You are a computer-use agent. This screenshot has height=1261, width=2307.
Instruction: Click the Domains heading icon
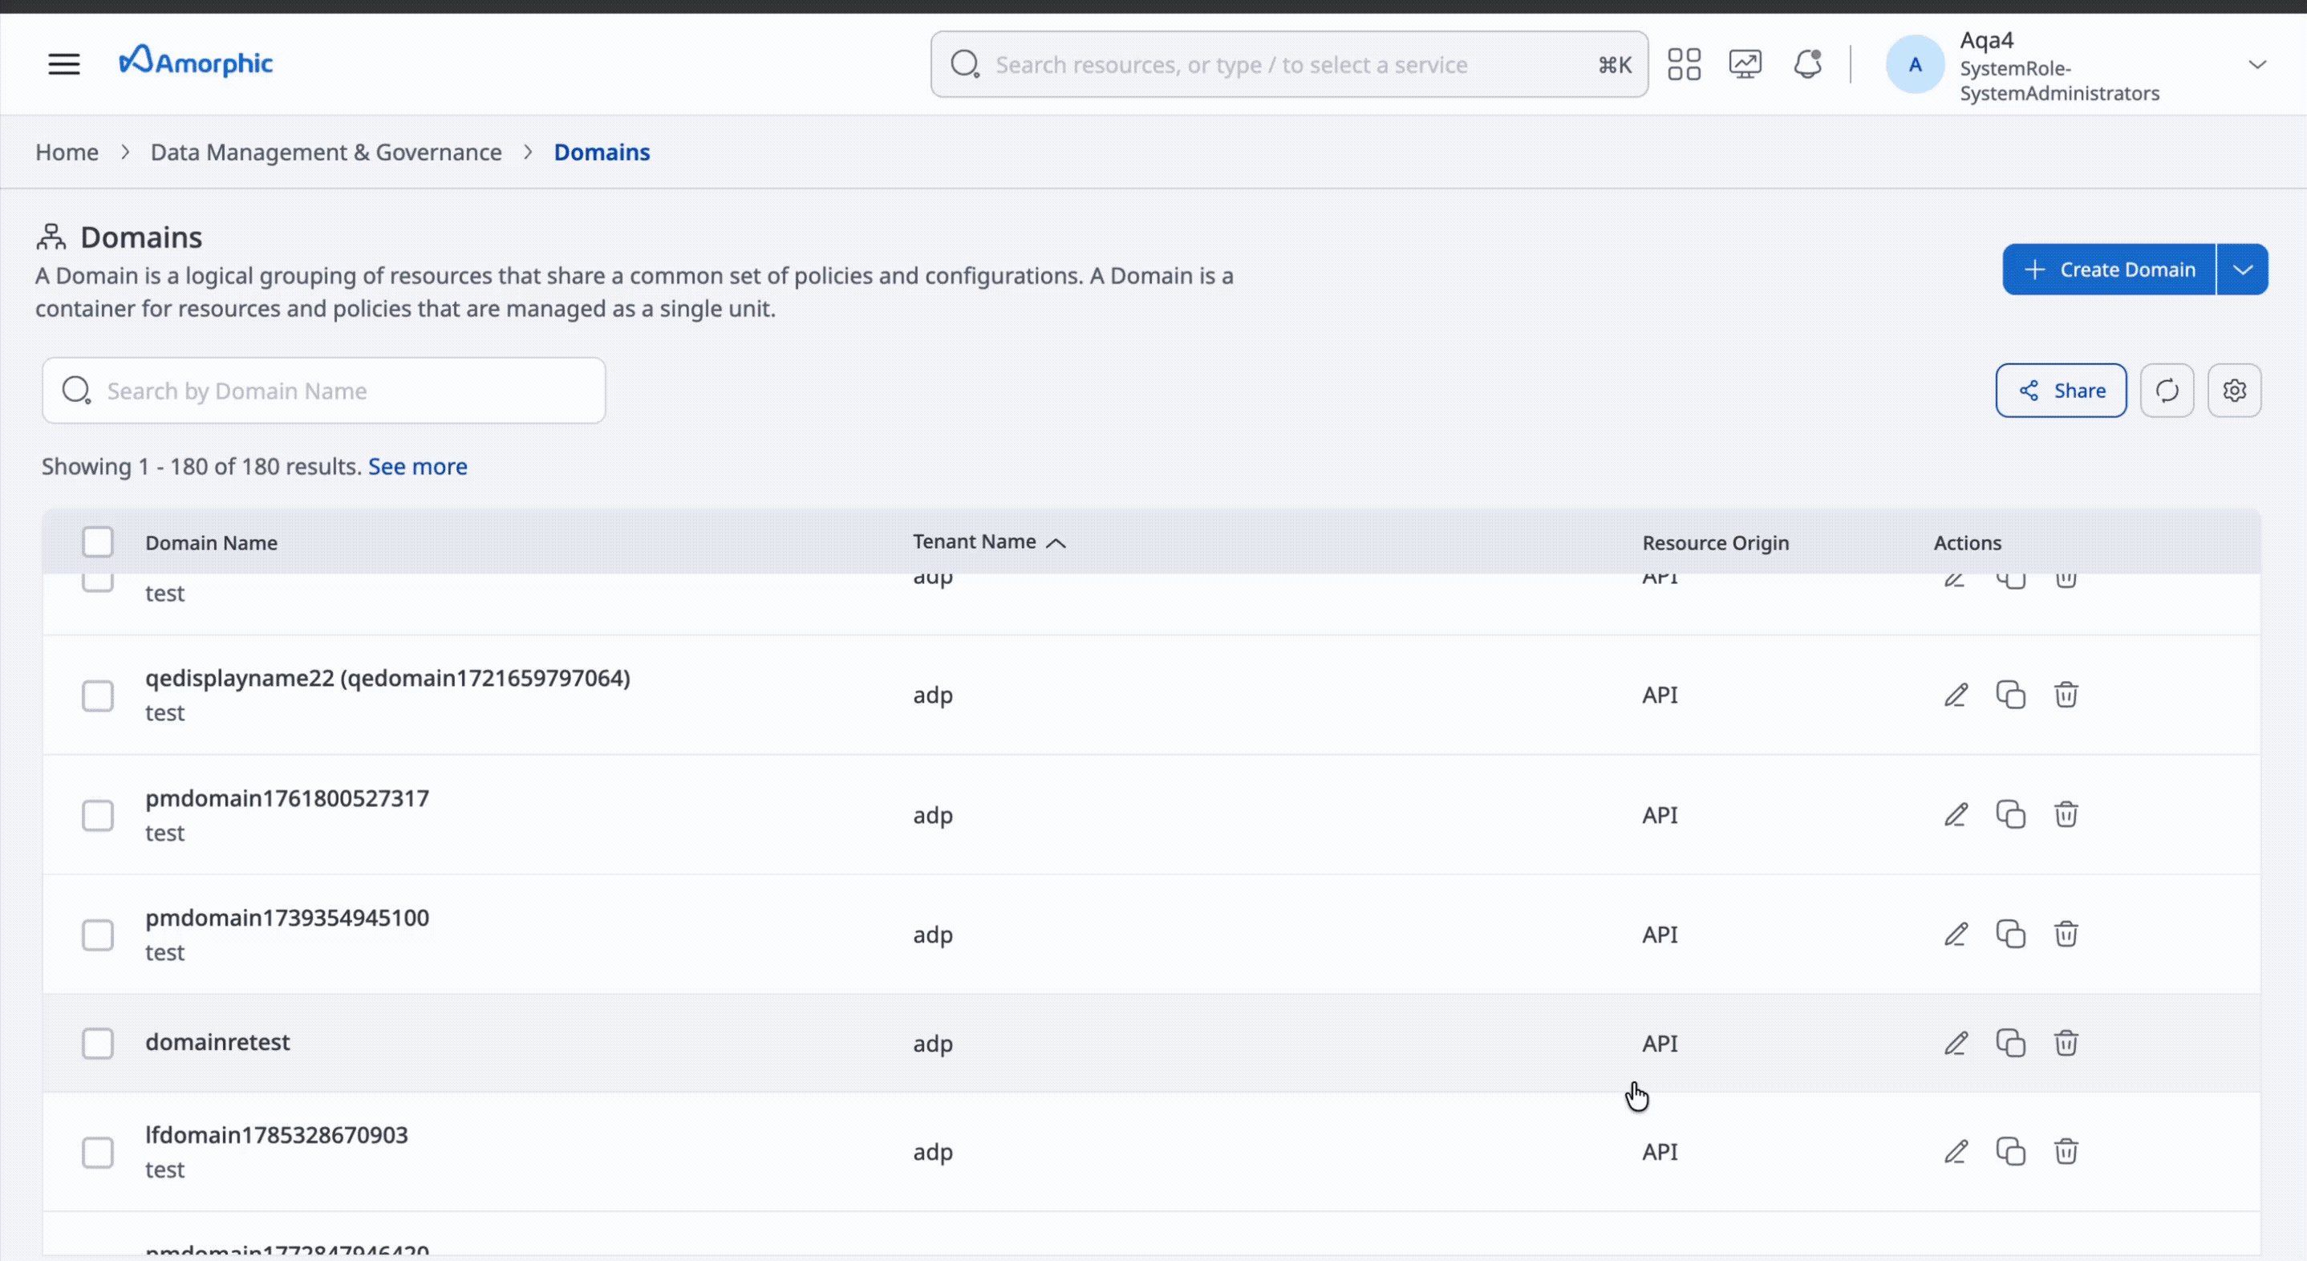click(x=51, y=237)
